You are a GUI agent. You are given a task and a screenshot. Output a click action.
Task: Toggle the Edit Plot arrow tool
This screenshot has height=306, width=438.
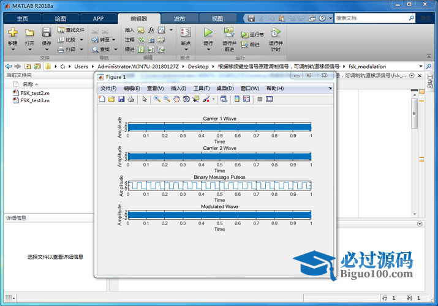pos(145,99)
